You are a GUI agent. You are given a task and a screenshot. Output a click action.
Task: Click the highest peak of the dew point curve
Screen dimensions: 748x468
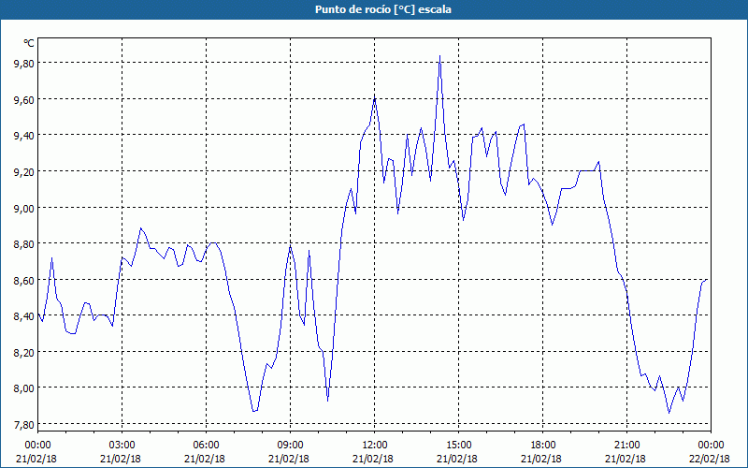pos(439,56)
